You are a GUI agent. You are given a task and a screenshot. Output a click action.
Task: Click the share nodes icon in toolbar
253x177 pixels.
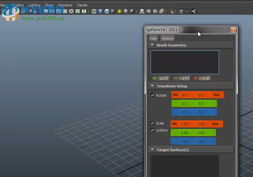(194, 11)
